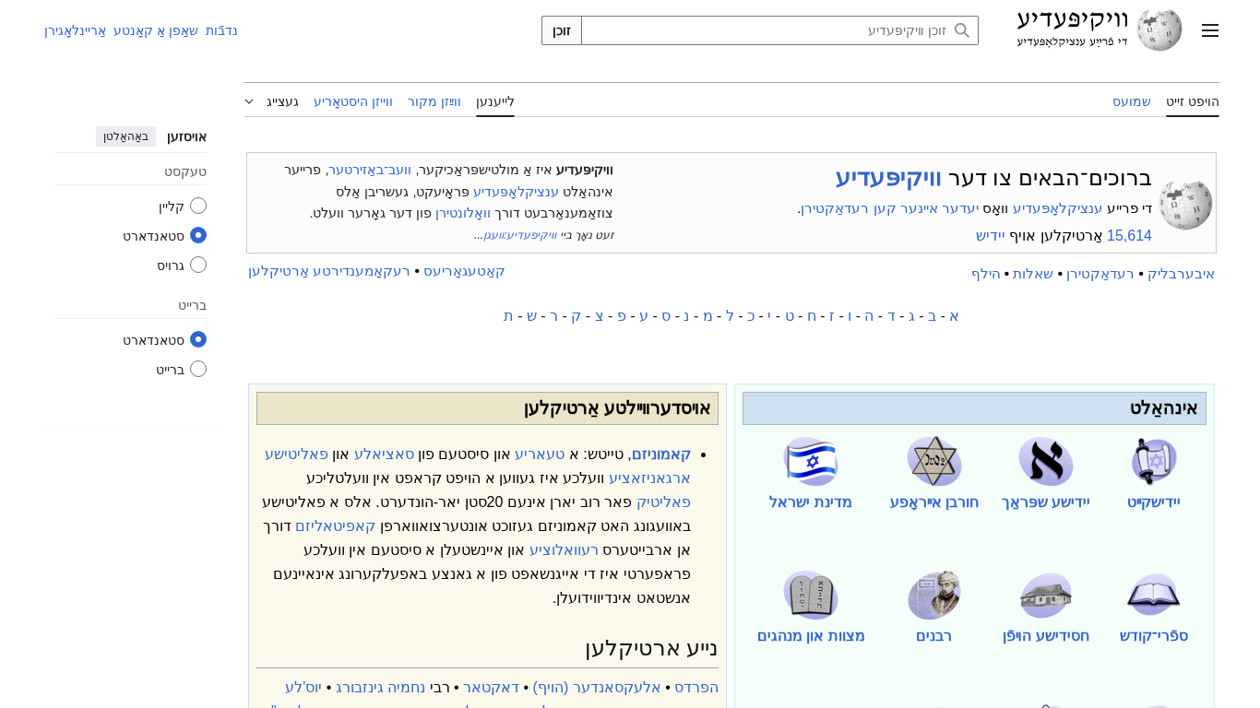This screenshot has height=708, width=1260.
Task: Click the זוכן search button
Action: coord(562,30)
